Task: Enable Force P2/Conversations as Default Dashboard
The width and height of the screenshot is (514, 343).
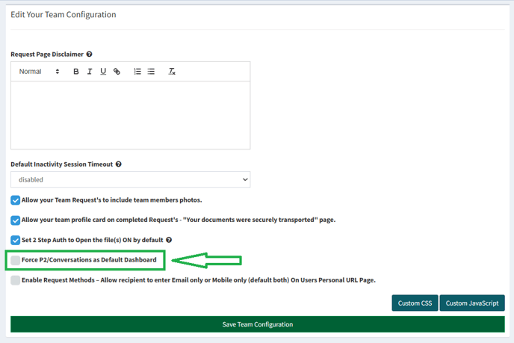Action: click(16, 260)
